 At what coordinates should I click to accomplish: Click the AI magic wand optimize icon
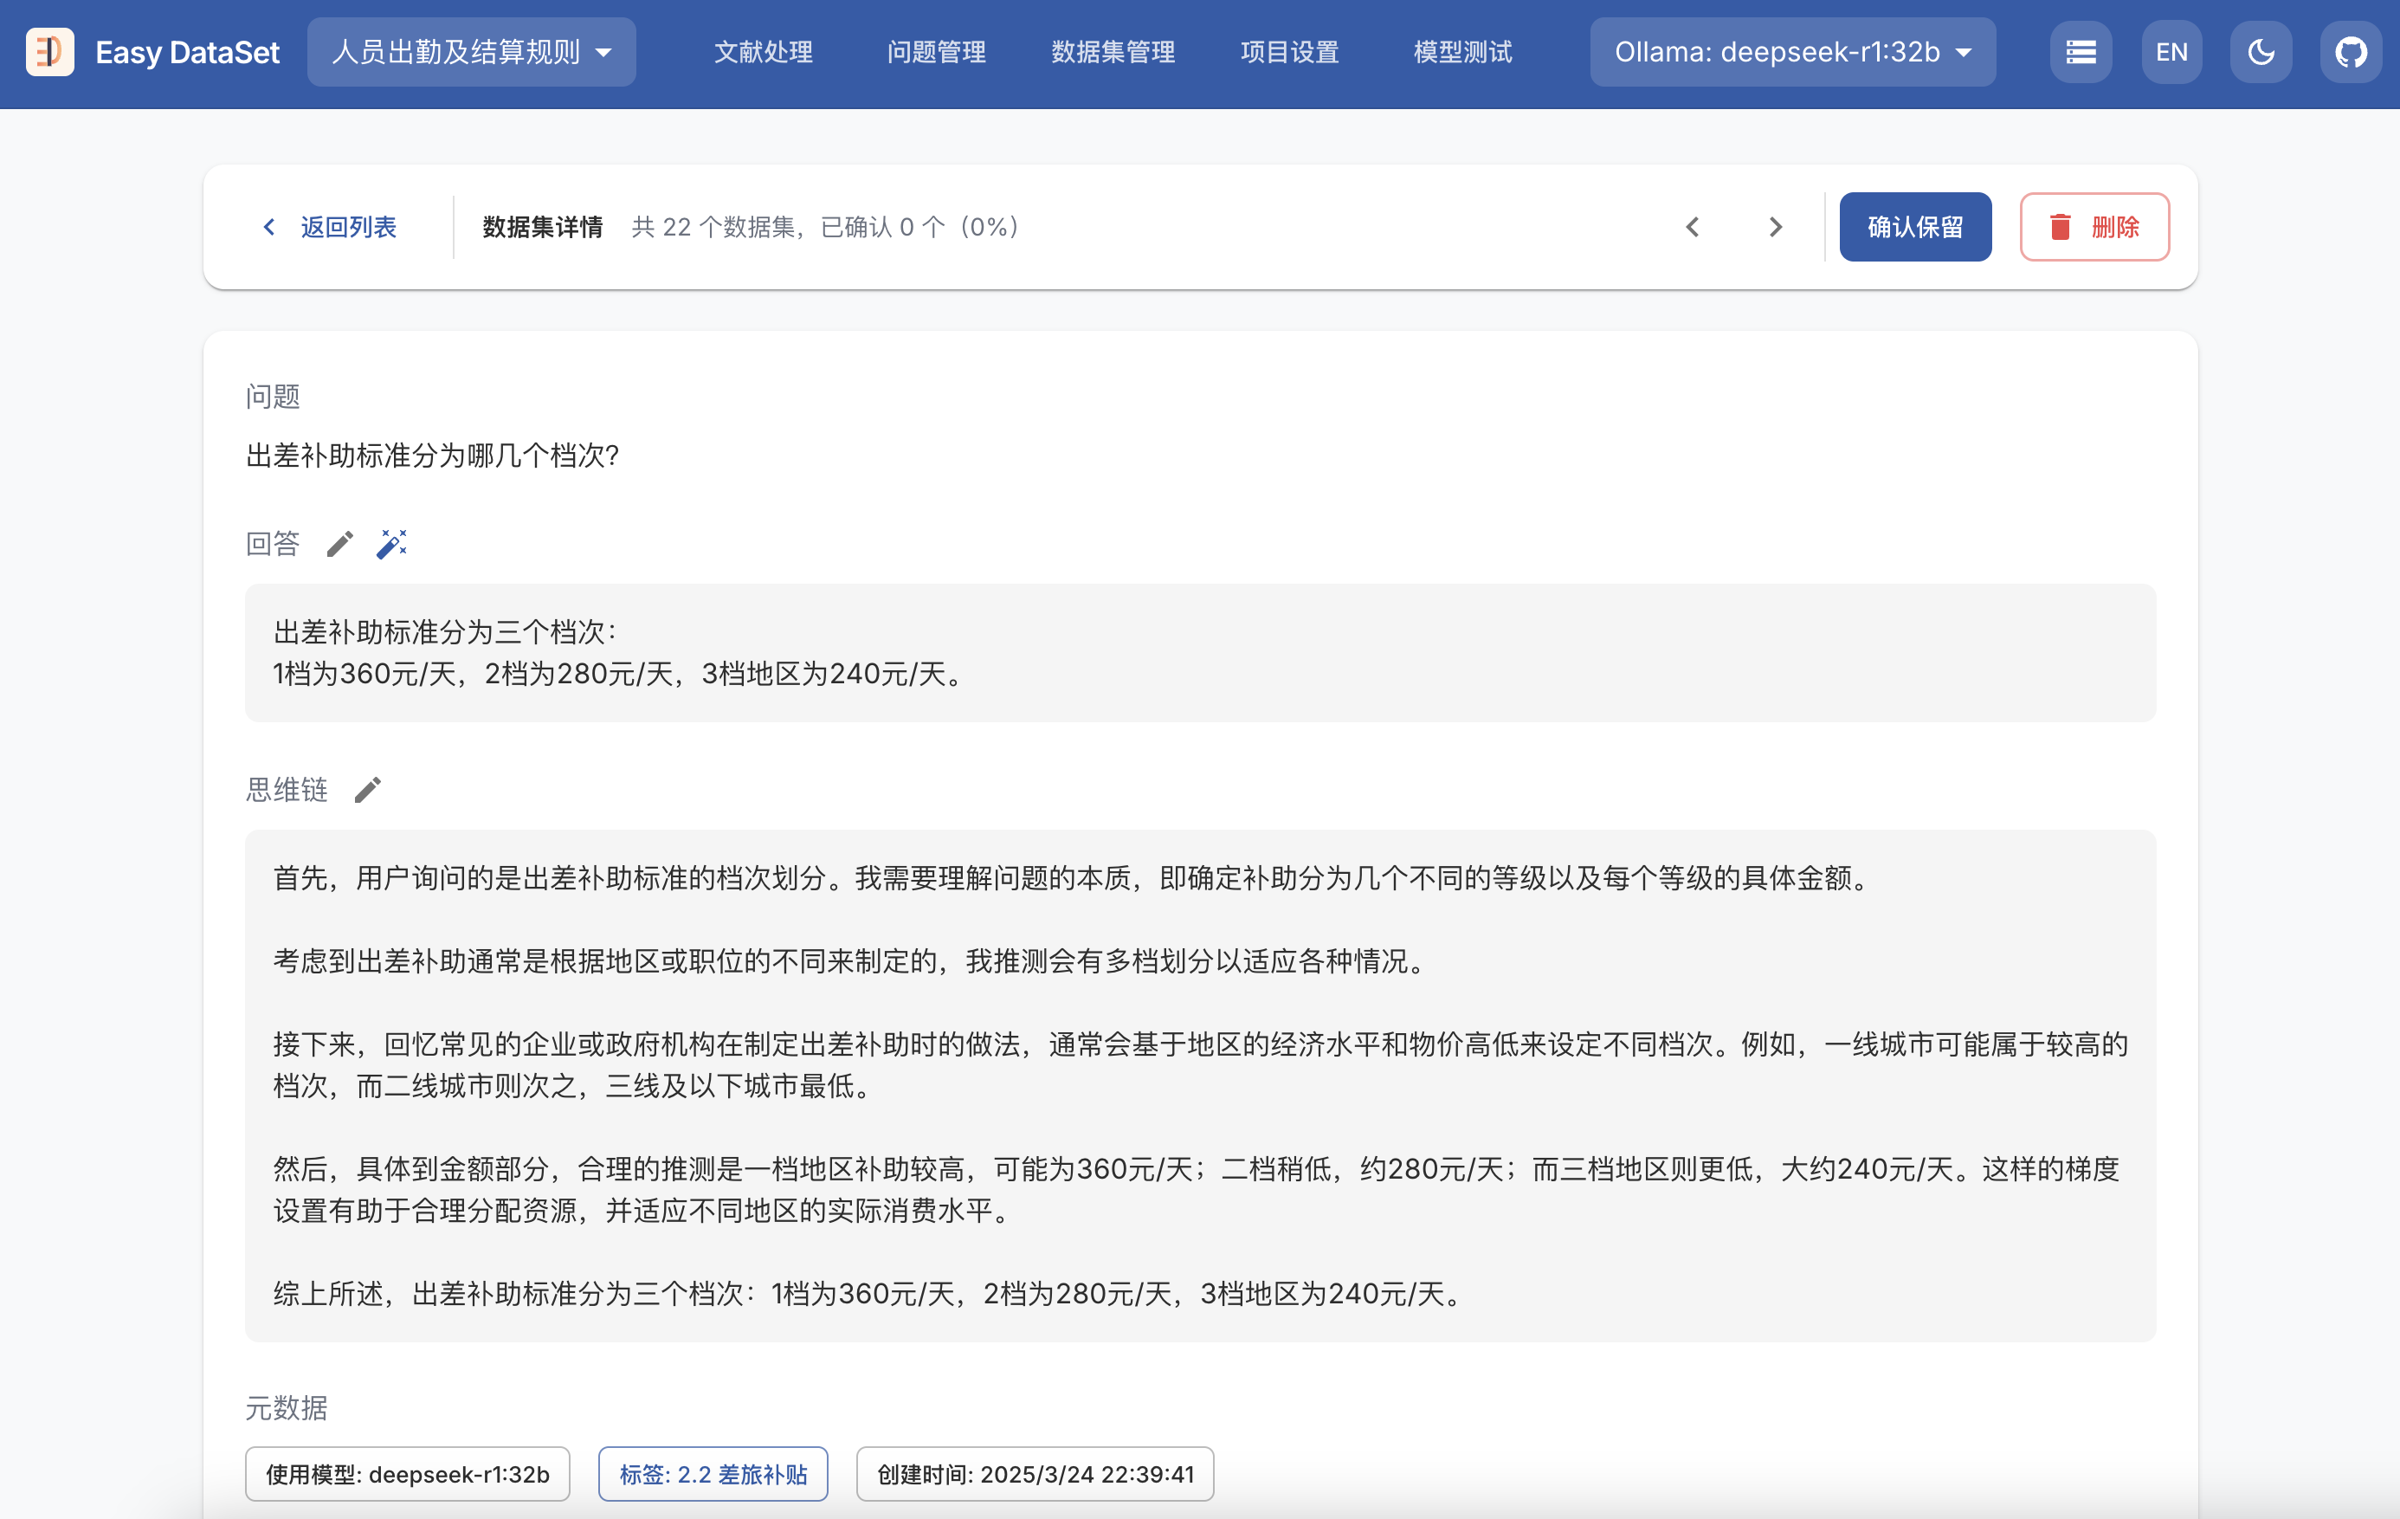[391, 543]
